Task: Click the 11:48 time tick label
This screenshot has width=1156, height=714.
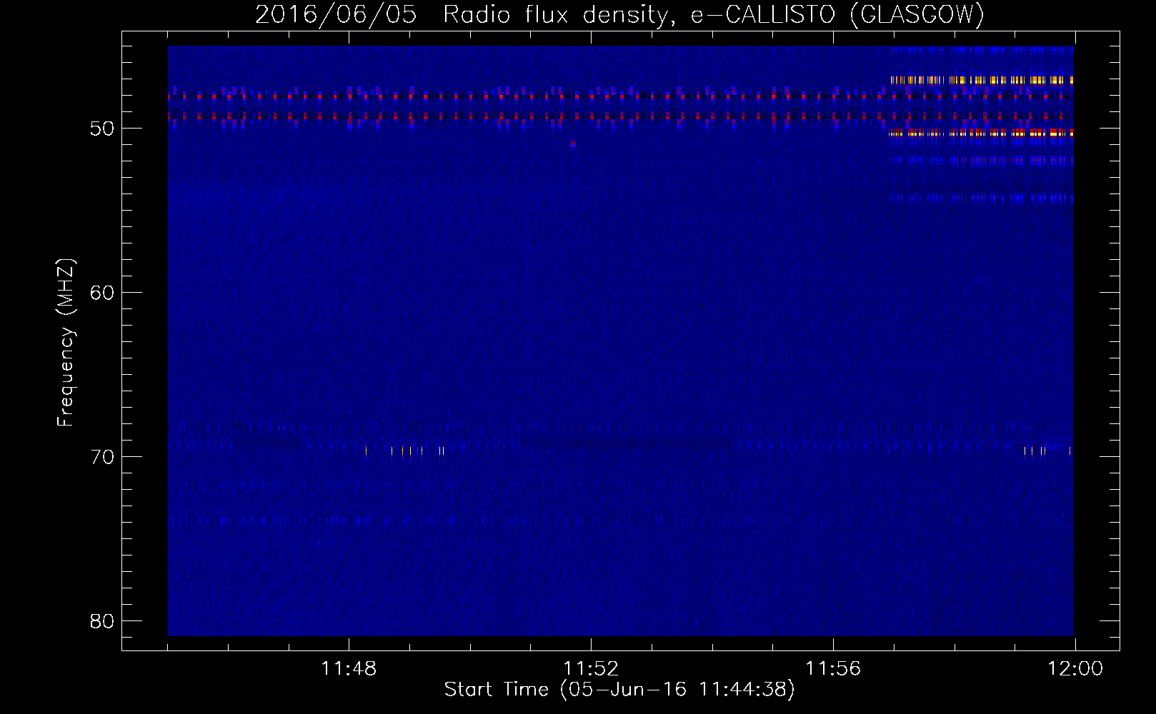Action: point(349,669)
